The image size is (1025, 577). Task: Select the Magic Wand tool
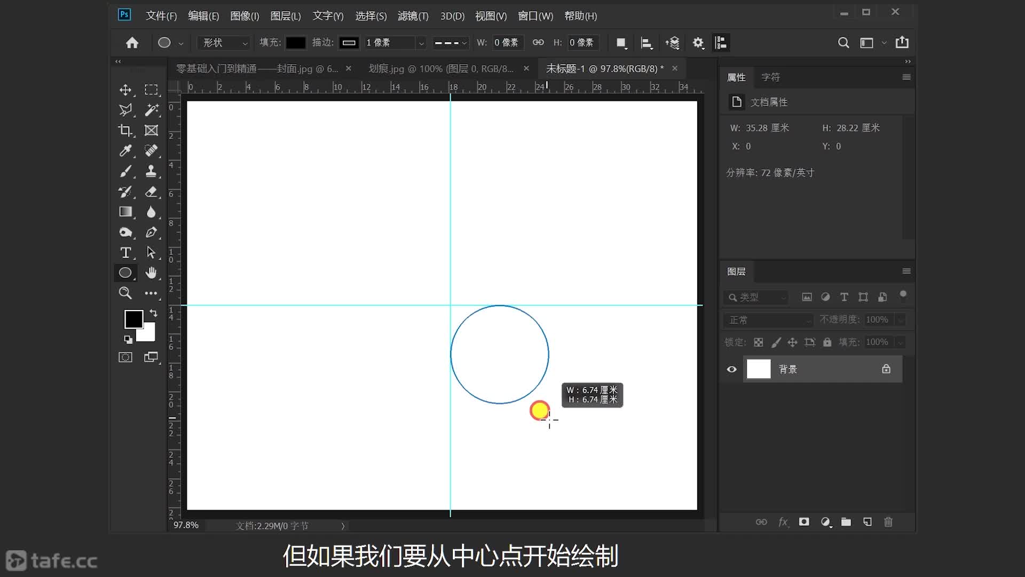pyautogui.click(x=151, y=110)
